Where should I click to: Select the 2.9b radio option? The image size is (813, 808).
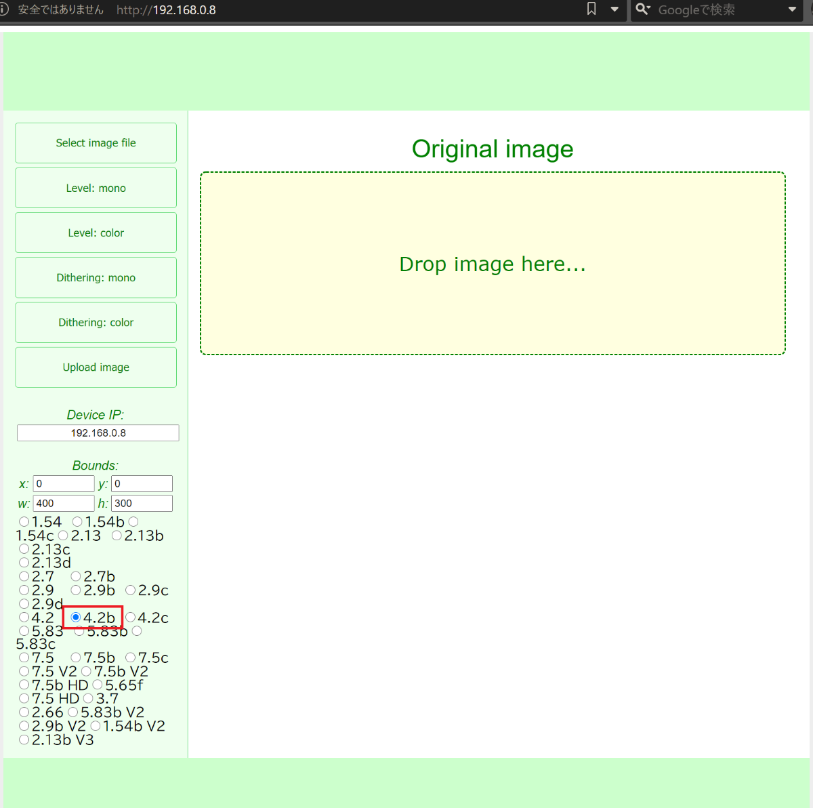point(76,590)
